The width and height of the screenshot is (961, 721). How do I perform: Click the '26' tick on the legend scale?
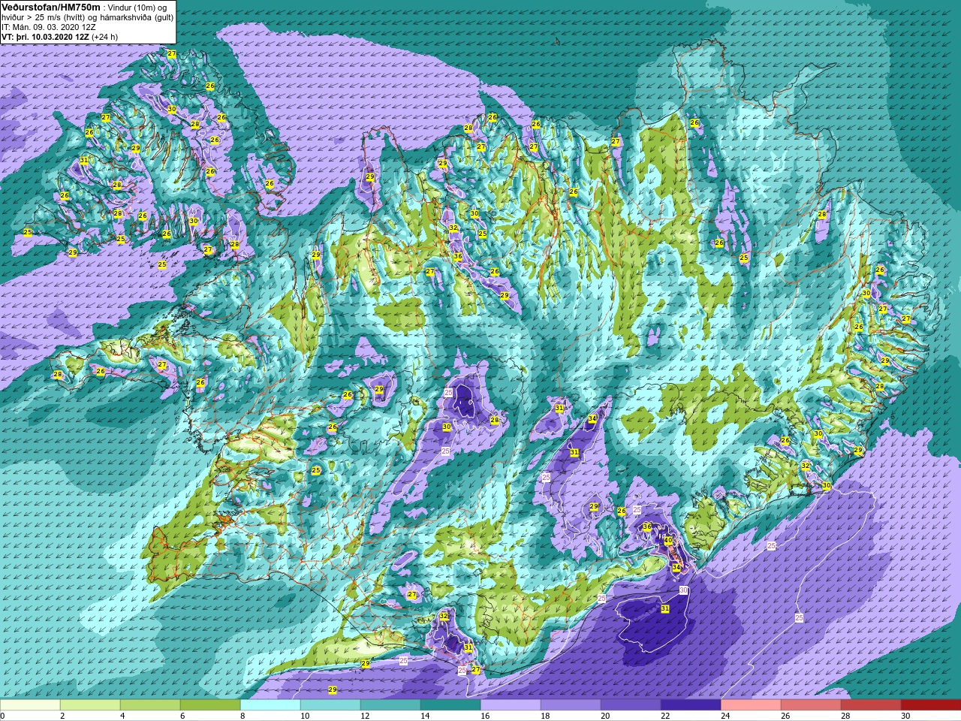(785, 716)
